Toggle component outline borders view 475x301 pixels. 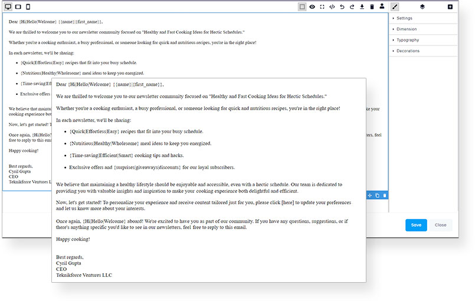pos(302,6)
